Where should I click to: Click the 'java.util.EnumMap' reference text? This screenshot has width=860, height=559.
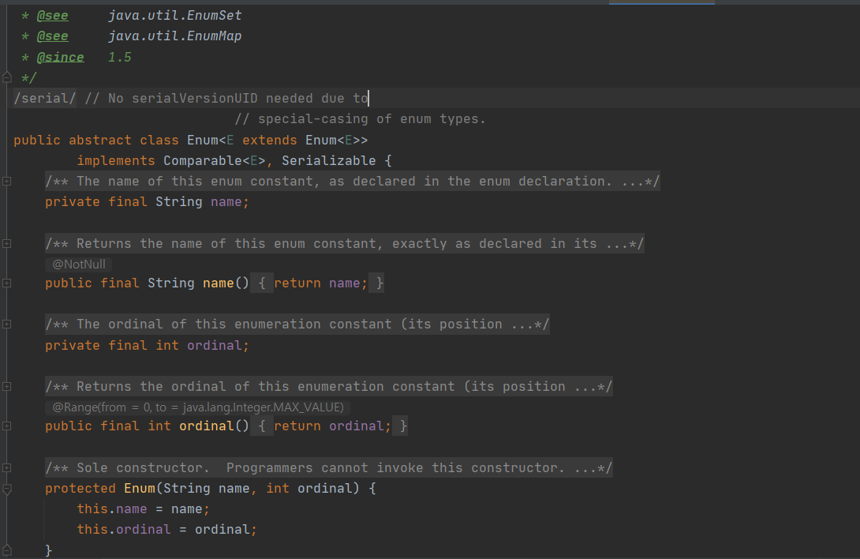[x=175, y=36]
